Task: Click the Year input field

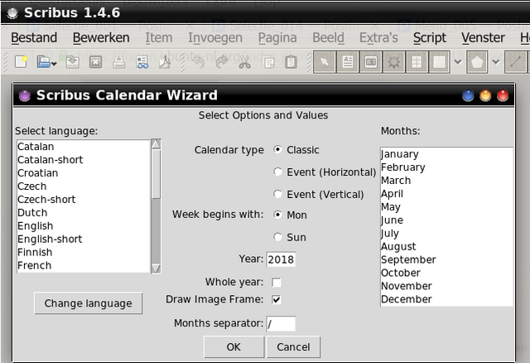Action: (281, 259)
